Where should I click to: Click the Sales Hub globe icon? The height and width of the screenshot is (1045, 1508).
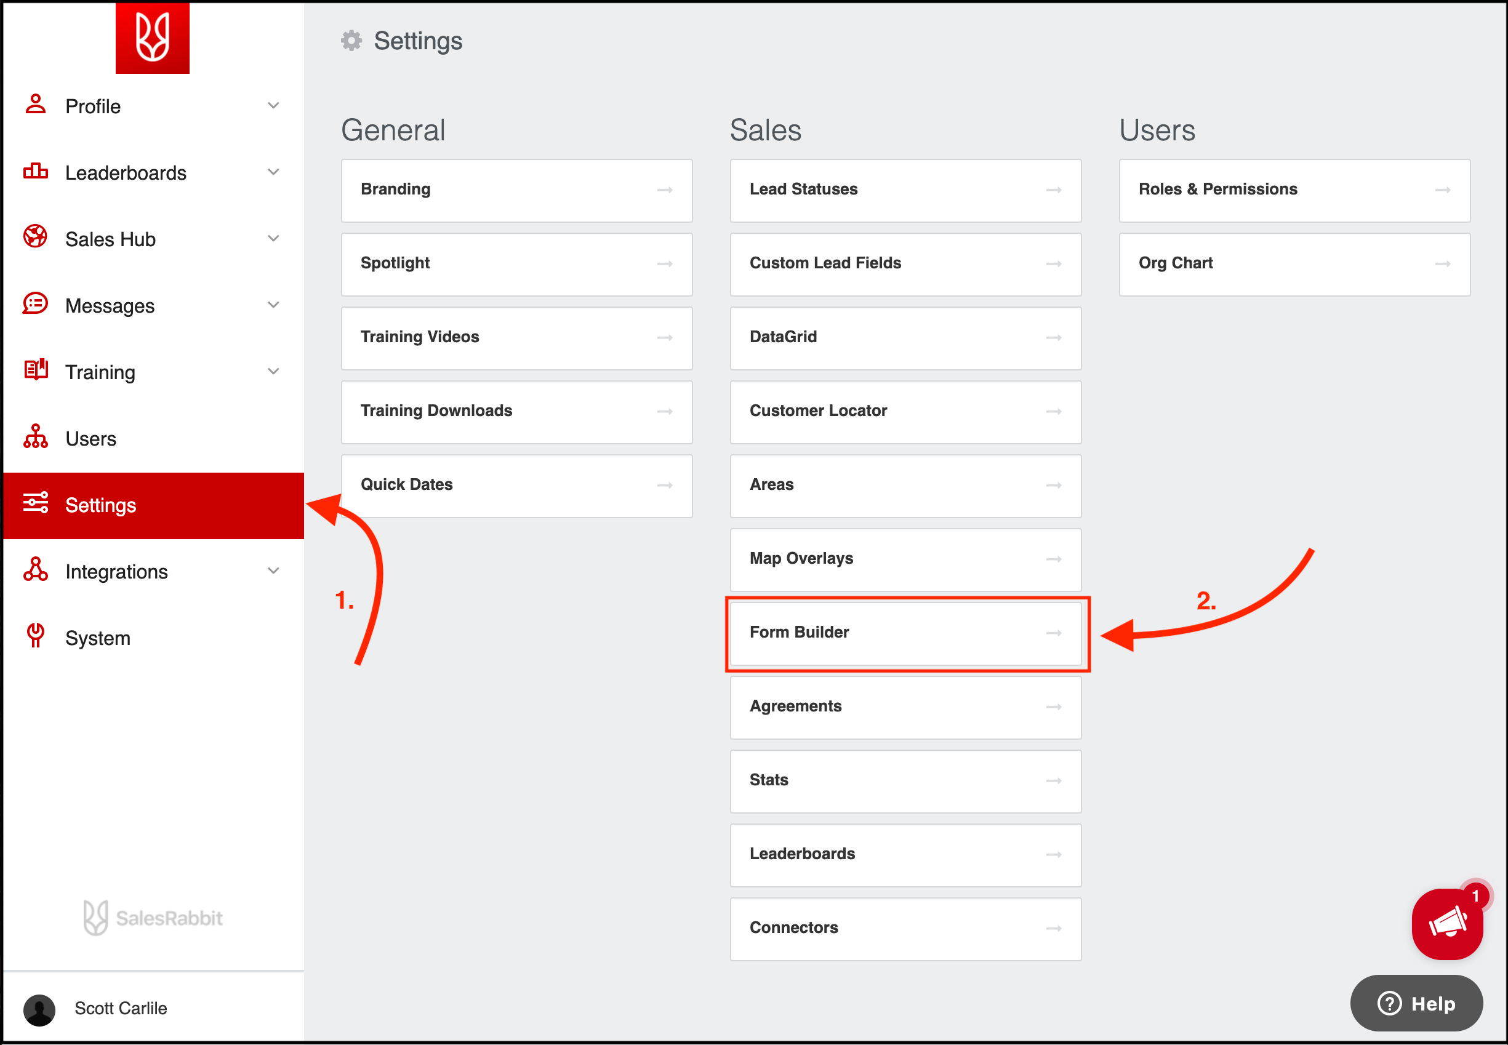pos(35,237)
